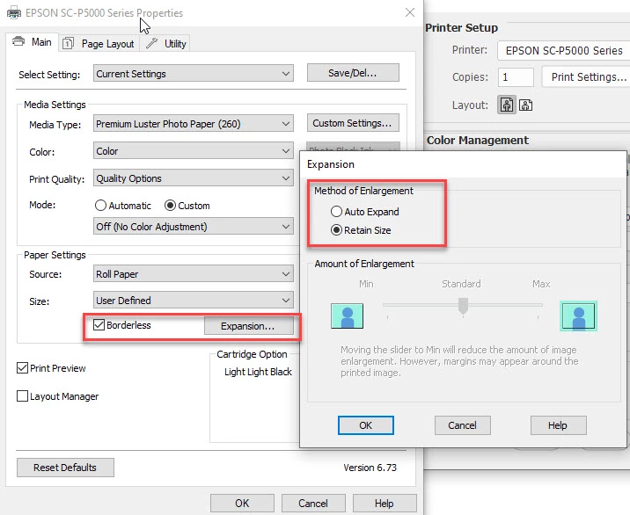The image size is (630, 515).
Task: Open the Main tab
Action: (33, 42)
